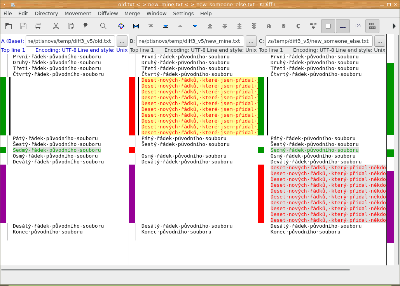Screen dimensions: 400x286
Task: Click the purple block in overview column
Action: pyautogui.click(x=391, y=206)
